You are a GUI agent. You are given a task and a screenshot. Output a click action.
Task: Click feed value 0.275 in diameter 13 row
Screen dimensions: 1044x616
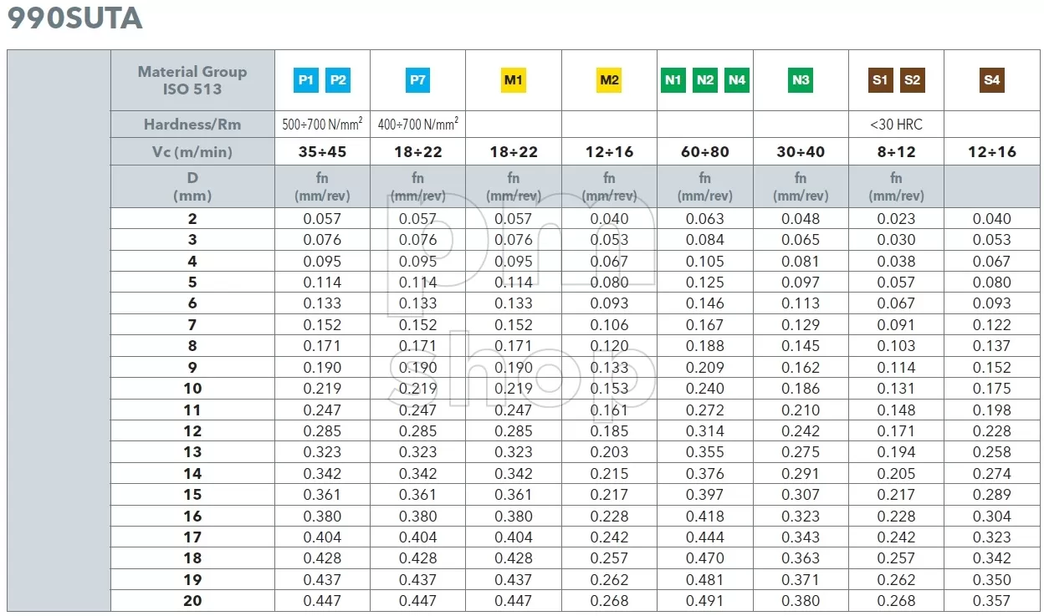tap(801, 452)
